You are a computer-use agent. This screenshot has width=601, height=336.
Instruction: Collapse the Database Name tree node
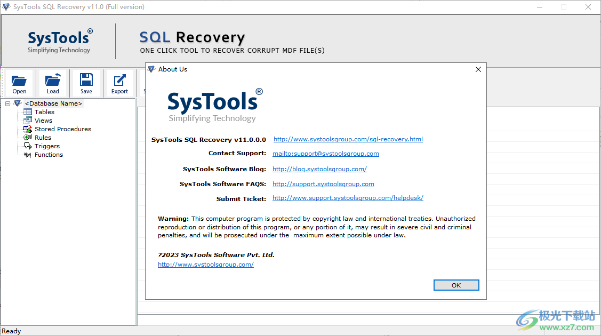point(7,103)
